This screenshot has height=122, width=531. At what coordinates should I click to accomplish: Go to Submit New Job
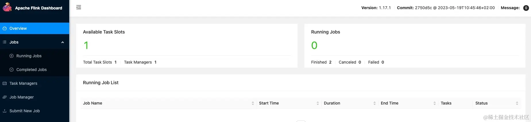(x=34, y=111)
